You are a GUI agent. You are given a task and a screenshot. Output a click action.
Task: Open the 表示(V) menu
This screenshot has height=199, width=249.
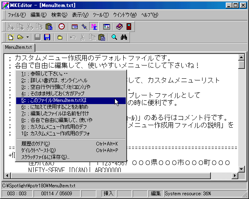pyautogui.click(x=80, y=15)
